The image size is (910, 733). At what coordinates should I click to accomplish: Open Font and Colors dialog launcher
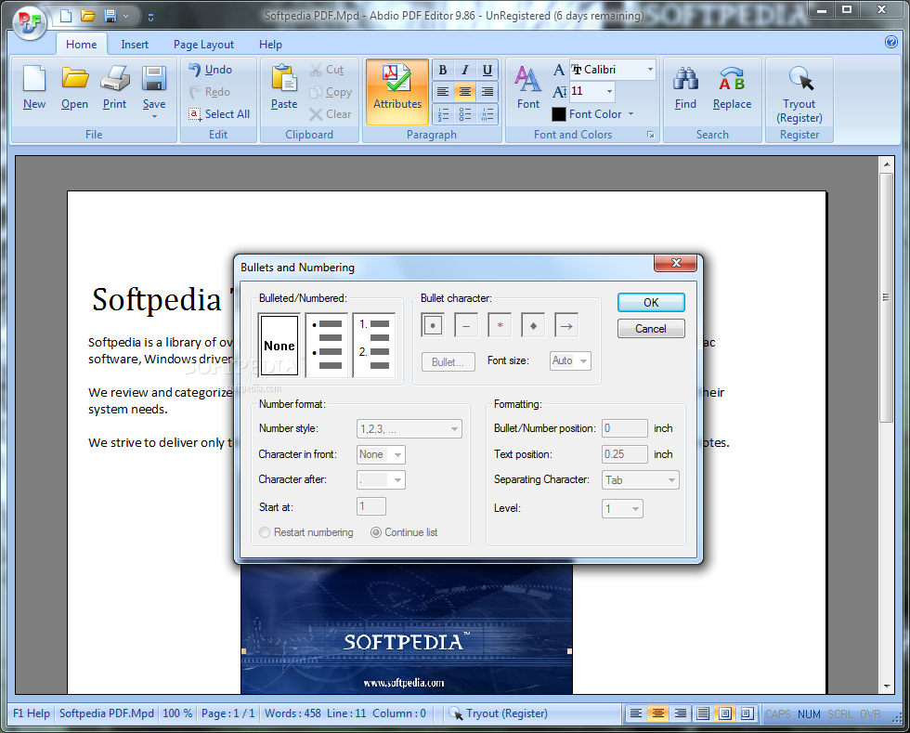tap(651, 135)
